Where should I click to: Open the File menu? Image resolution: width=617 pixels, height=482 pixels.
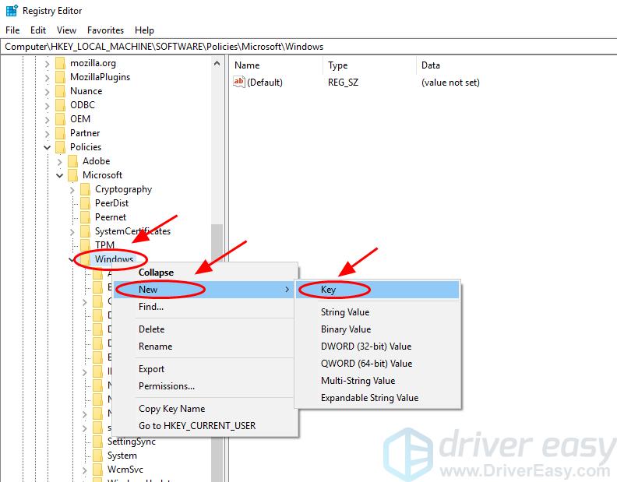(x=12, y=30)
